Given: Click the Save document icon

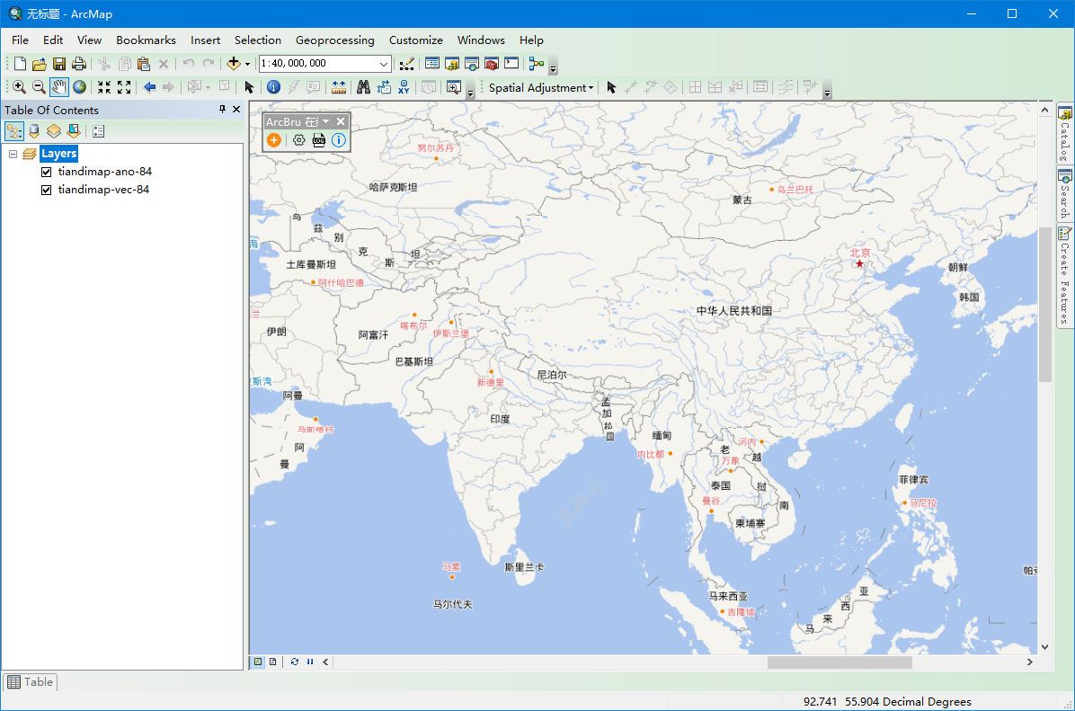Looking at the screenshot, I should tap(59, 64).
